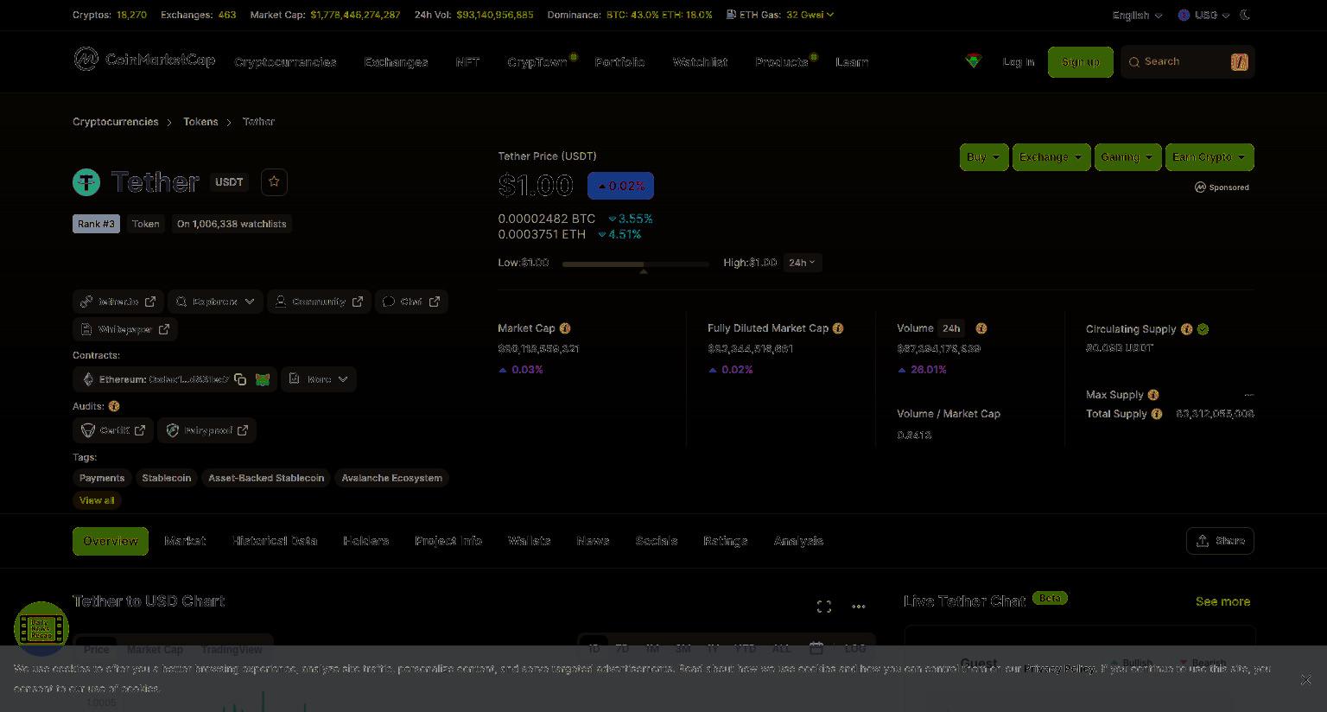Click the Share button

pos(1220,541)
